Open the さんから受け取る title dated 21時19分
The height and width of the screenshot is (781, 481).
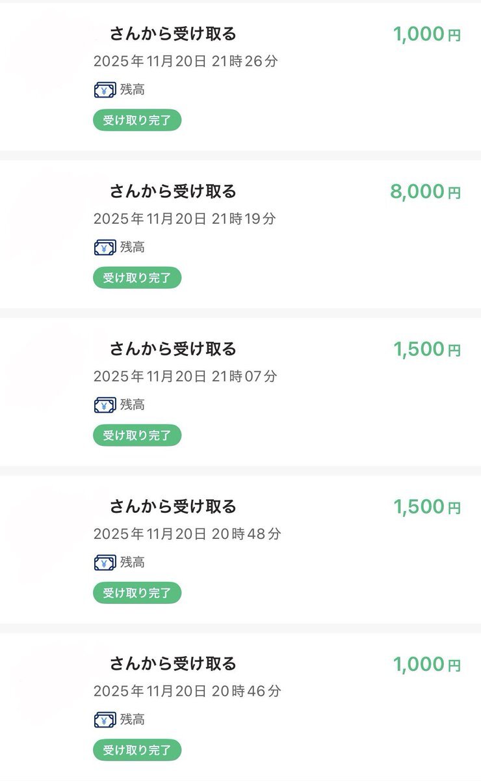click(172, 191)
